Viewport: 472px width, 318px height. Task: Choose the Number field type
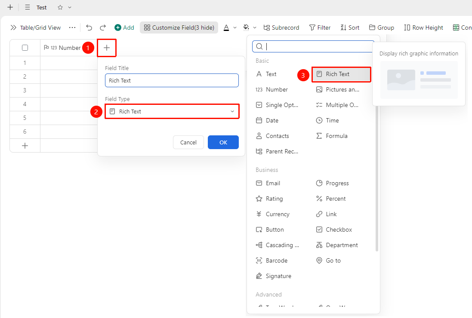pos(272,89)
